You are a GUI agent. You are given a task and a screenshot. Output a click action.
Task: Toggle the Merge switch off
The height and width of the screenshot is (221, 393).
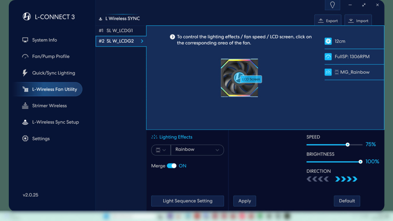[x=172, y=166]
